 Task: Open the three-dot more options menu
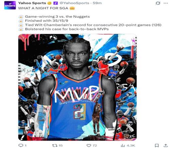166,3
